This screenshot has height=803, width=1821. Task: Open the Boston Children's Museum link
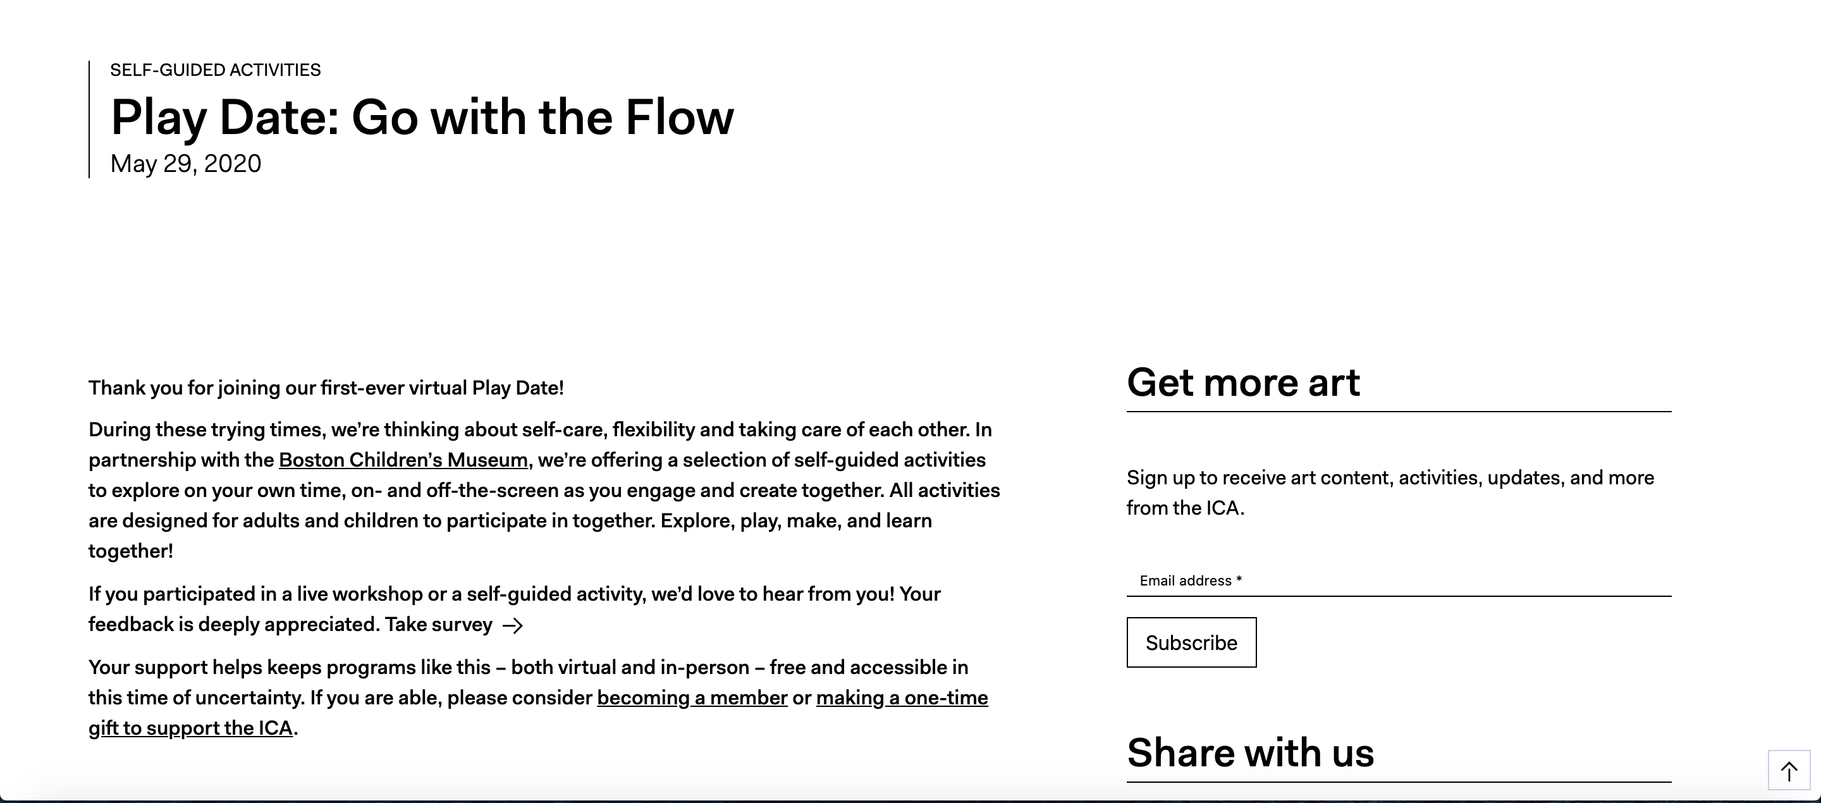pos(403,460)
